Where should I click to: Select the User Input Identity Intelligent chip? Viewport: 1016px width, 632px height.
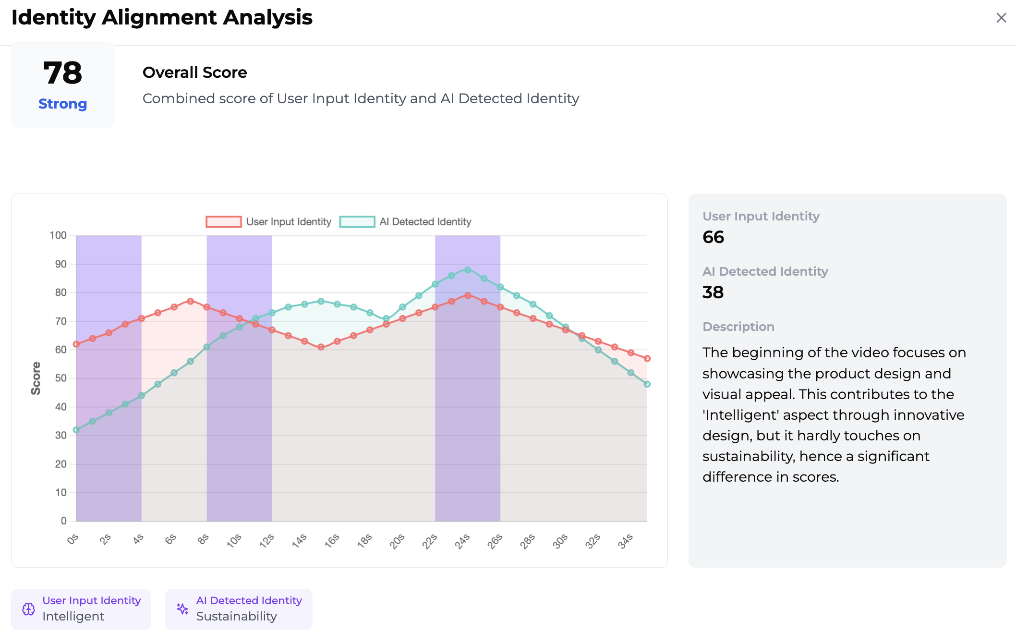click(81, 609)
